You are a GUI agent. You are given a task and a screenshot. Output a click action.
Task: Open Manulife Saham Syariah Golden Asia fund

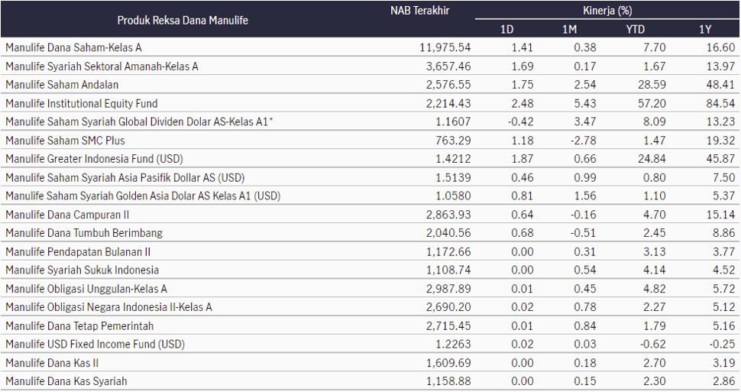(143, 196)
